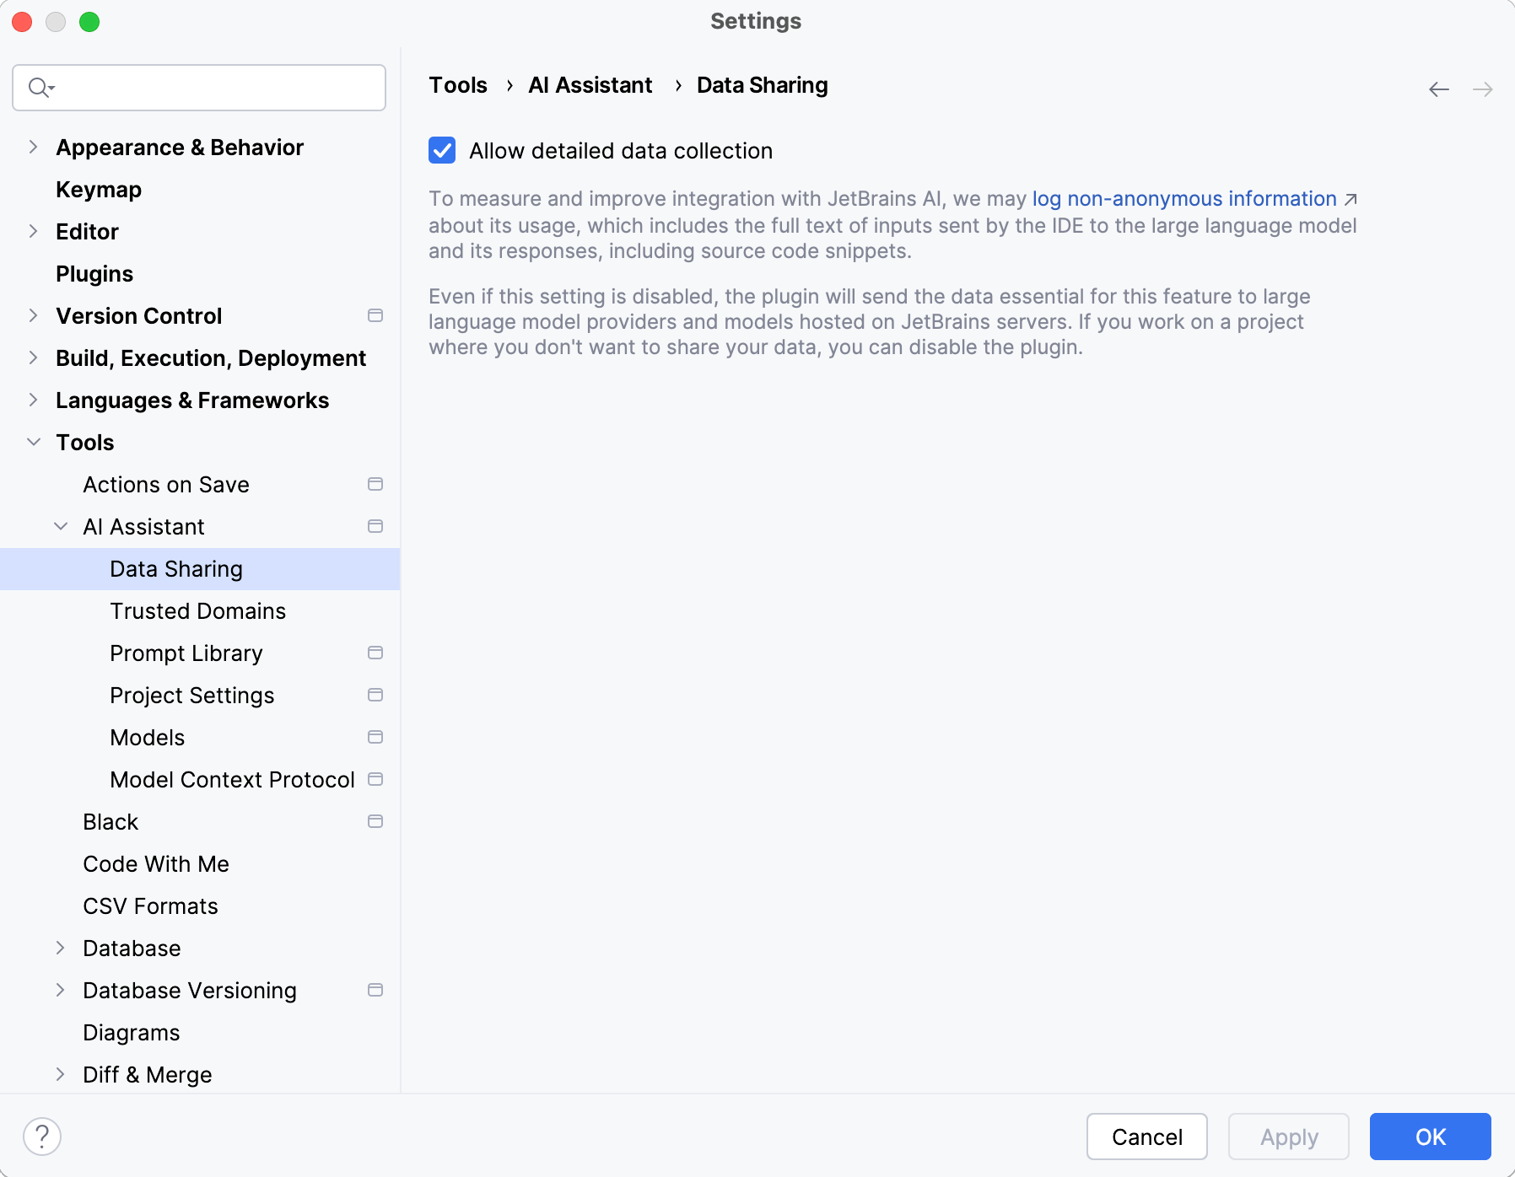
Task: Select Tools in the breadcrumb path
Action: click(457, 84)
